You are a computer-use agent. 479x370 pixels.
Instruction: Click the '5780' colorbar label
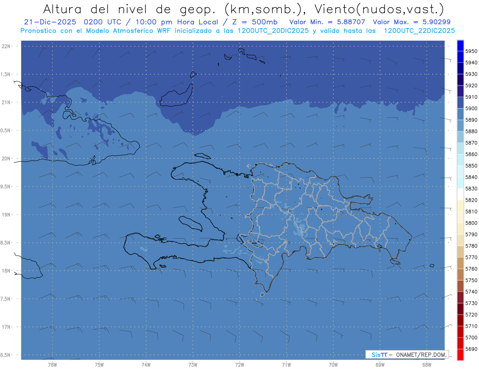pyautogui.click(x=471, y=246)
